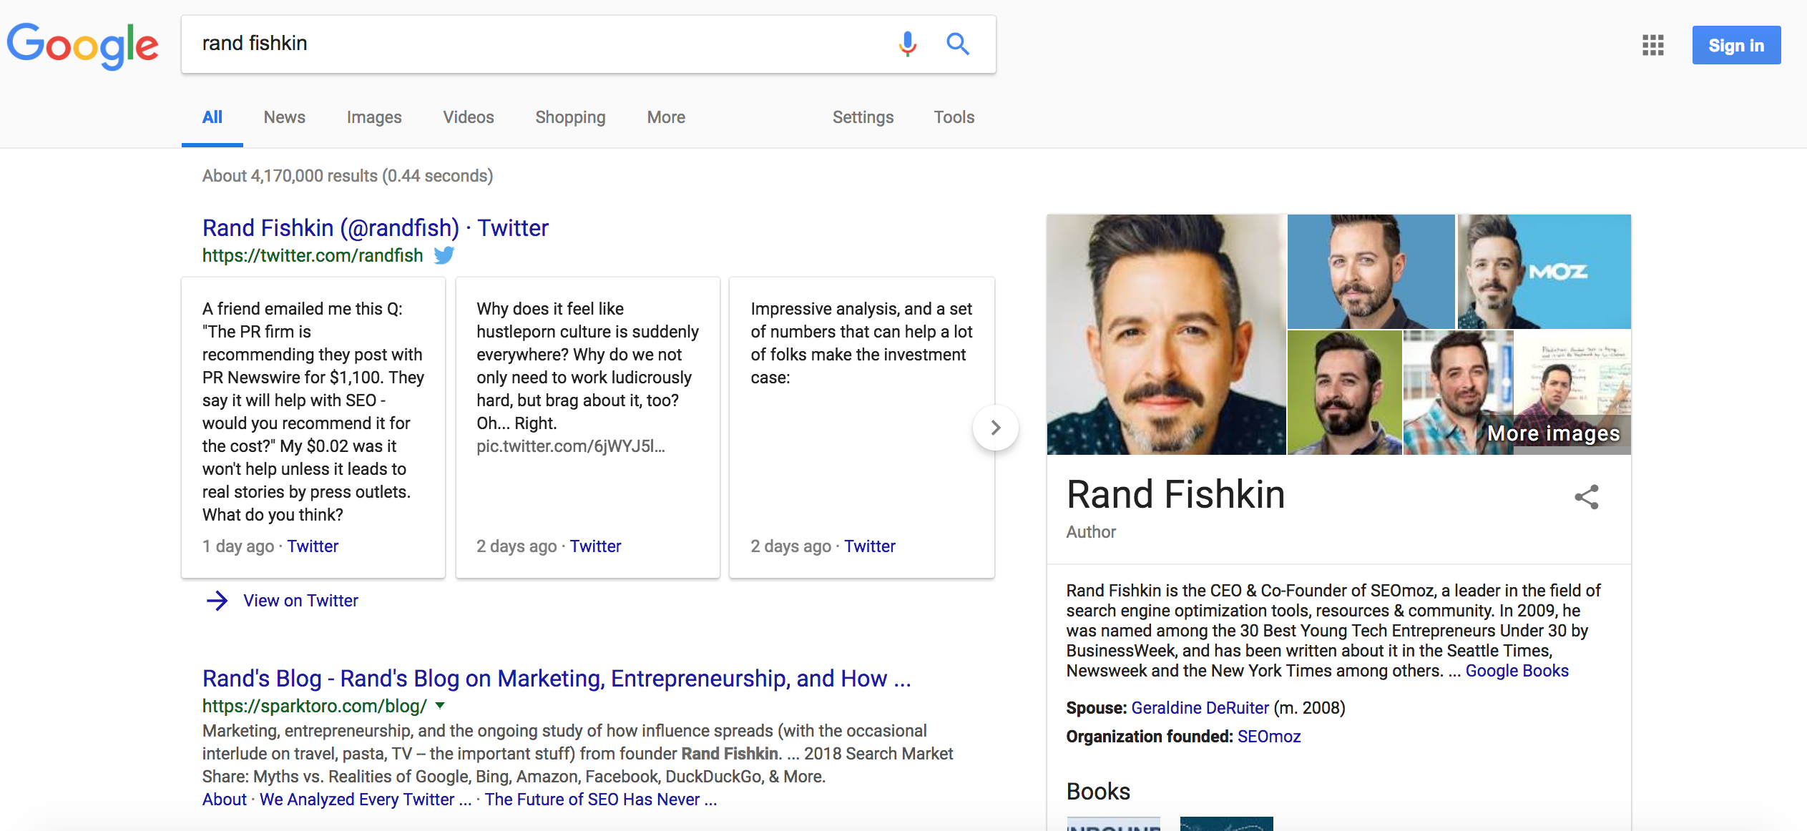The width and height of the screenshot is (1807, 831).
Task: Switch to the News tab
Action: click(284, 117)
